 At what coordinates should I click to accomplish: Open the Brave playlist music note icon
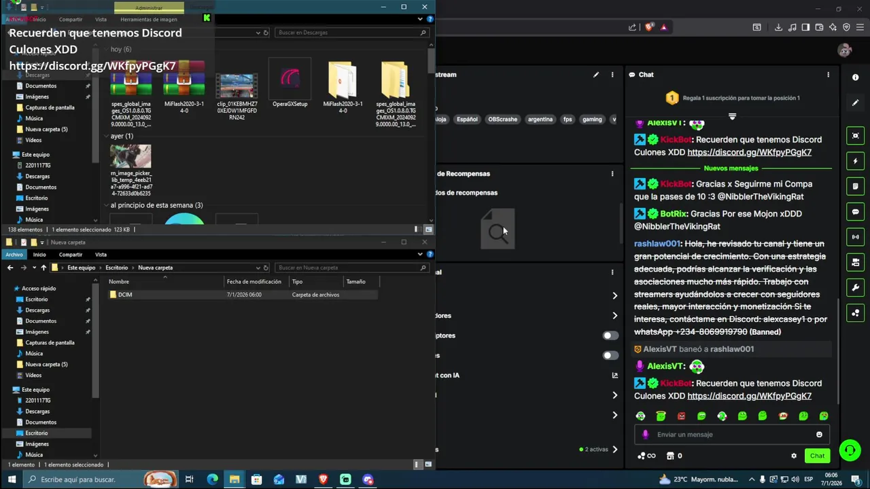click(792, 27)
